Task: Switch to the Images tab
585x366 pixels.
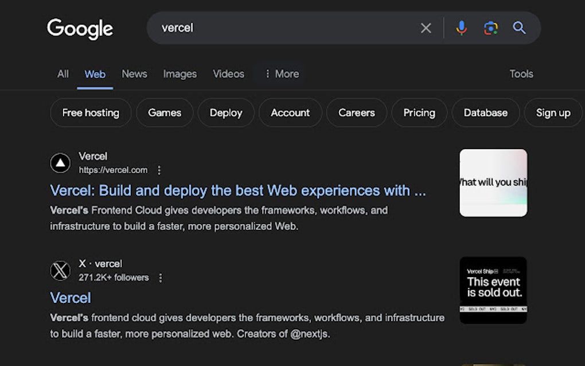Action: 180,74
